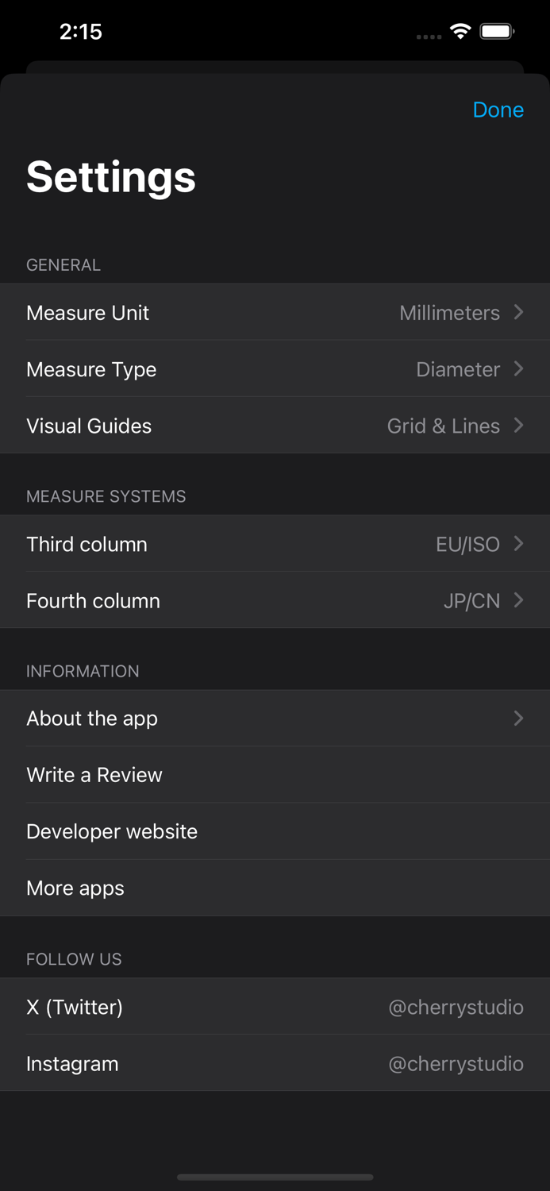
Task: Tap the Millimeters value label
Action: [450, 313]
